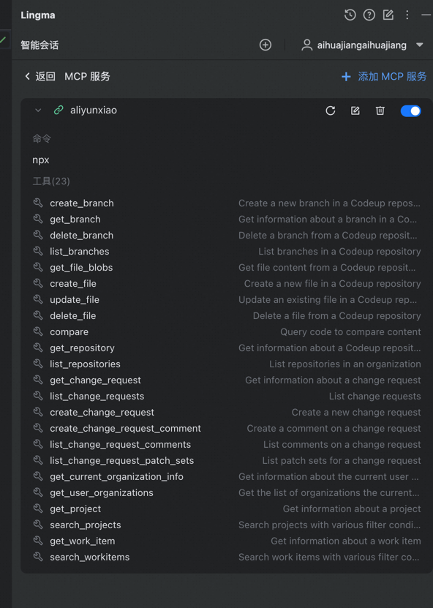
Task: Click 'List repositories in an organization' description
Action: point(345,364)
